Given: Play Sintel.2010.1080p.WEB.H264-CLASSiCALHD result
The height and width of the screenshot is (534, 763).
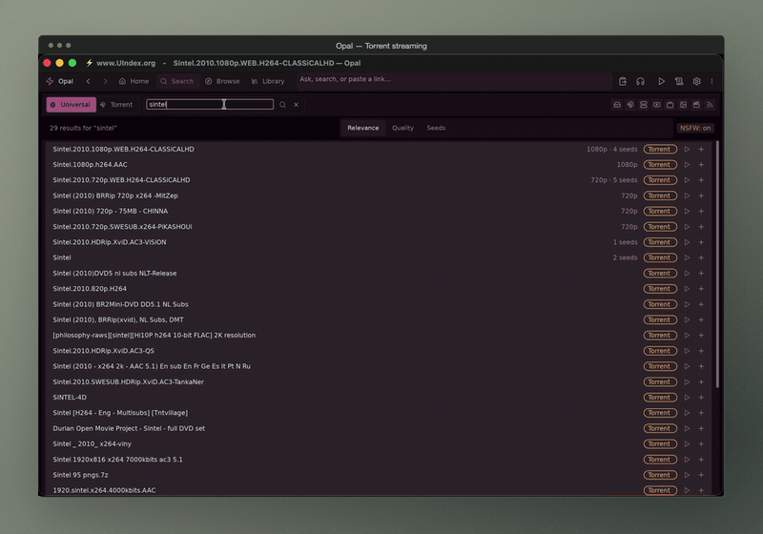Looking at the screenshot, I should point(687,150).
